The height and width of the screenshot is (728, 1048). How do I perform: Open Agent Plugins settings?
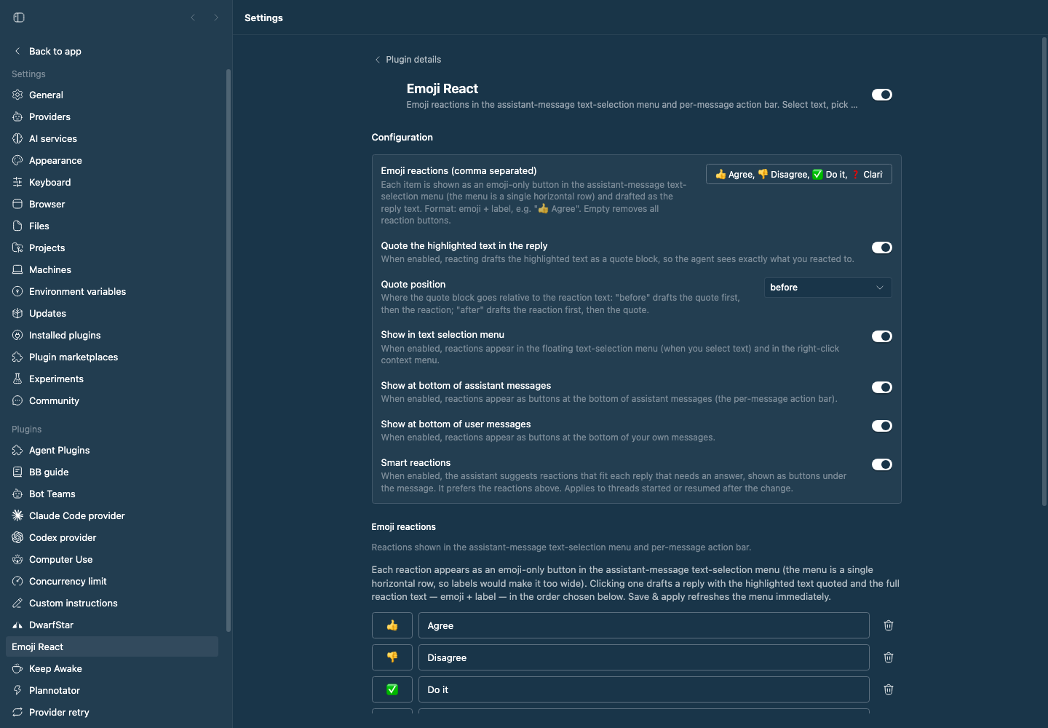112,450
